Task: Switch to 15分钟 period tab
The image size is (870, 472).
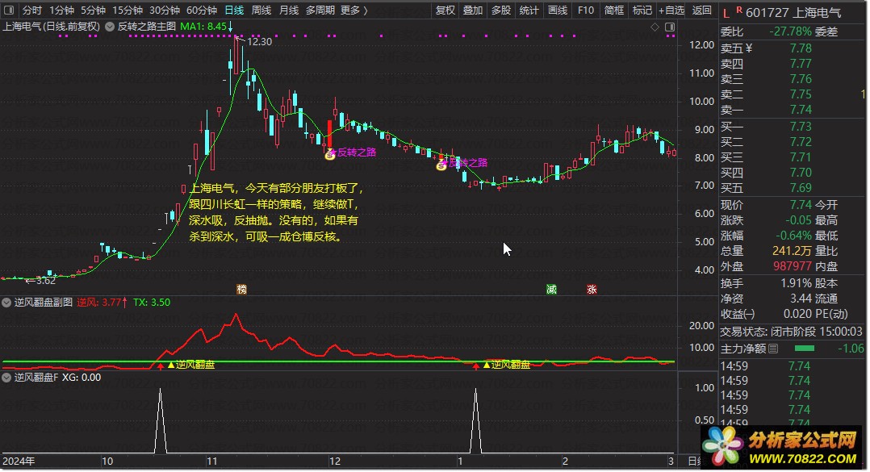Action: coord(128,10)
